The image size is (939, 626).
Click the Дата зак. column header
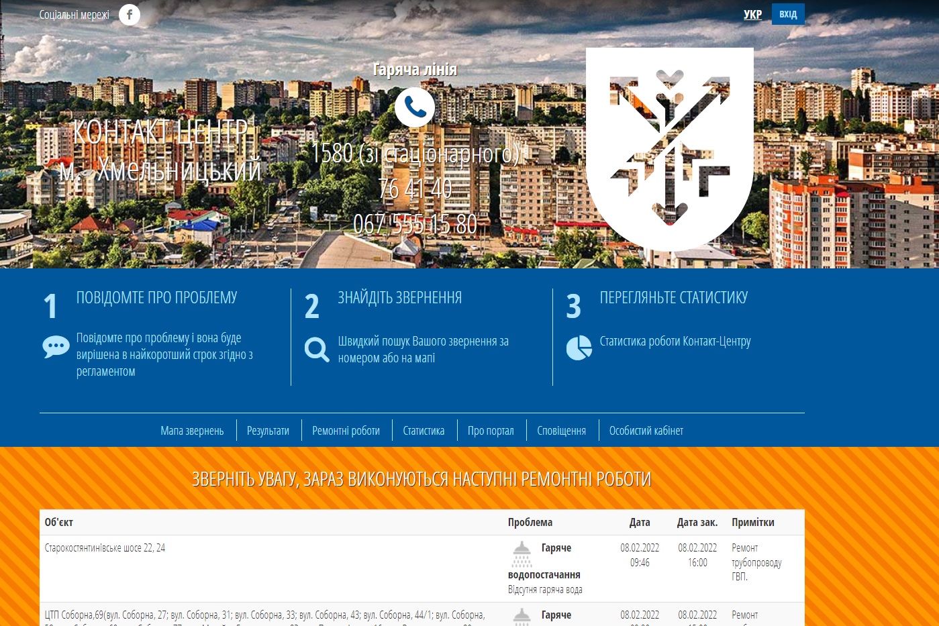pyautogui.click(x=697, y=522)
